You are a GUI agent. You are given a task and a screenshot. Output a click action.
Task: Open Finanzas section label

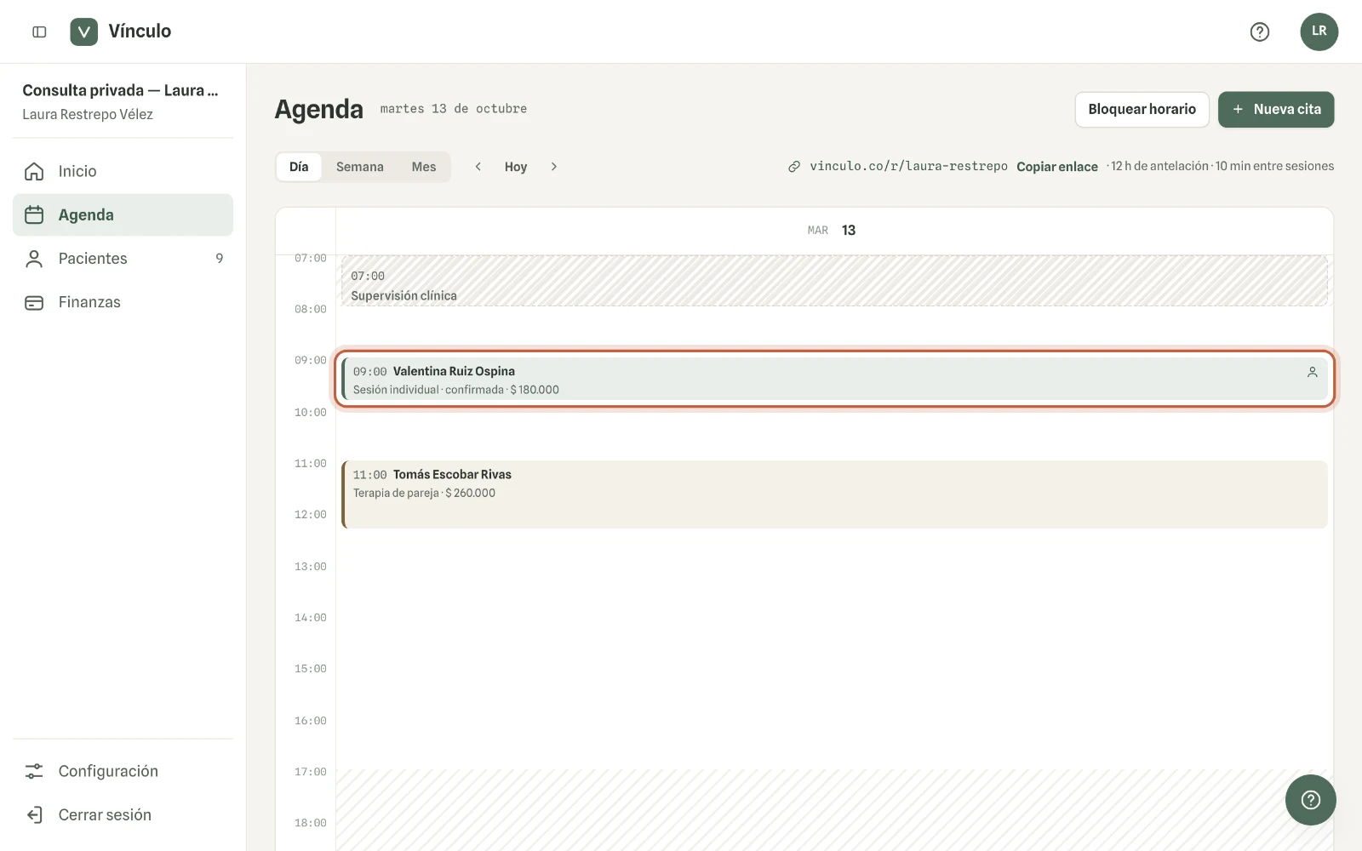tap(89, 302)
